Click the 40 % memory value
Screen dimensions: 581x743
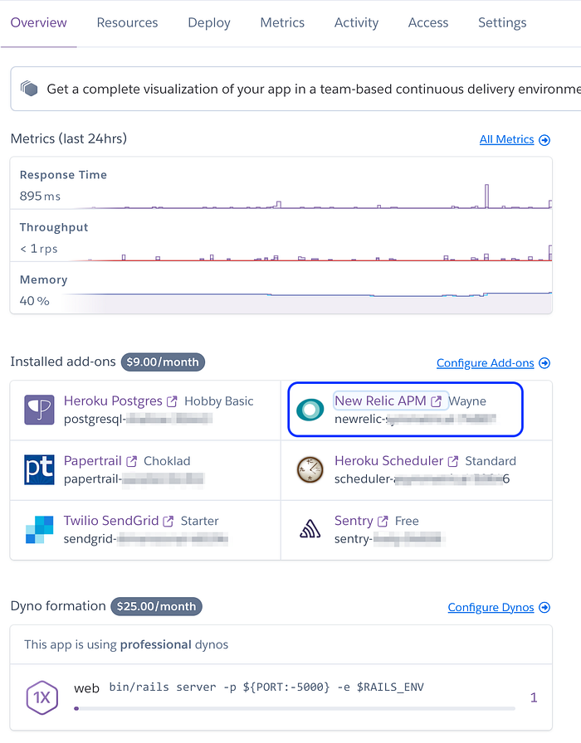click(x=34, y=301)
